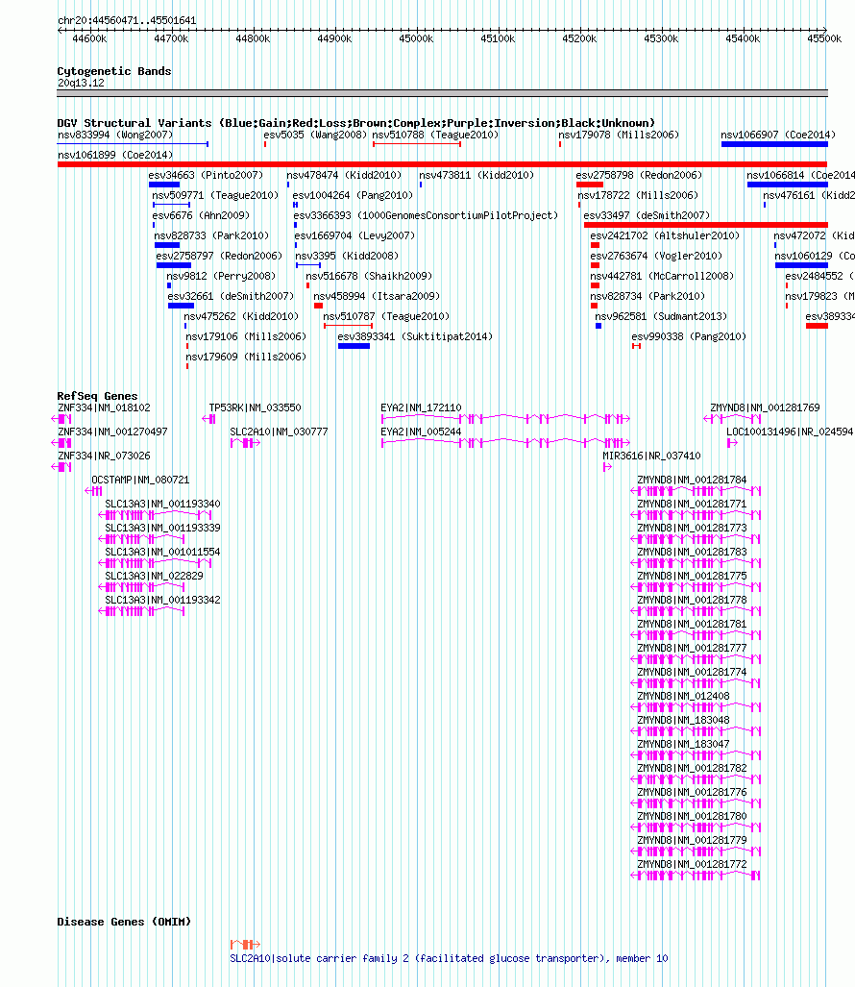Viewport: 855px width, 987px height.
Task: Open the TP53RK|NM_033550 gene label
Action: pyautogui.click(x=255, y=407)
